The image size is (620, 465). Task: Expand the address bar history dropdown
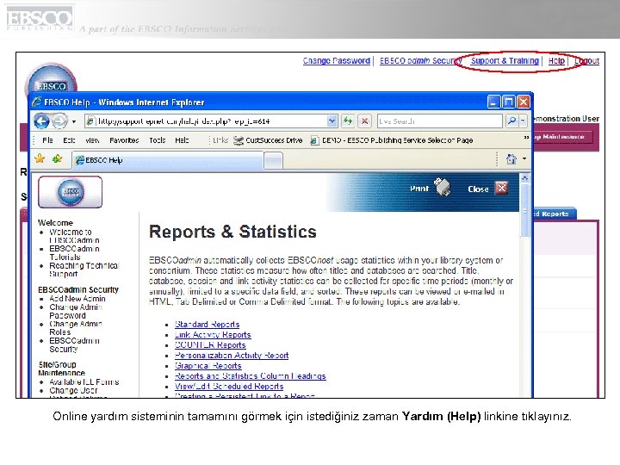[332, 121]
